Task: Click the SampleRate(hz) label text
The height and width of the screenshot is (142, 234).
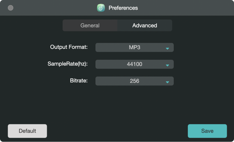Action: pyautogui.click(x=68, y=64)
